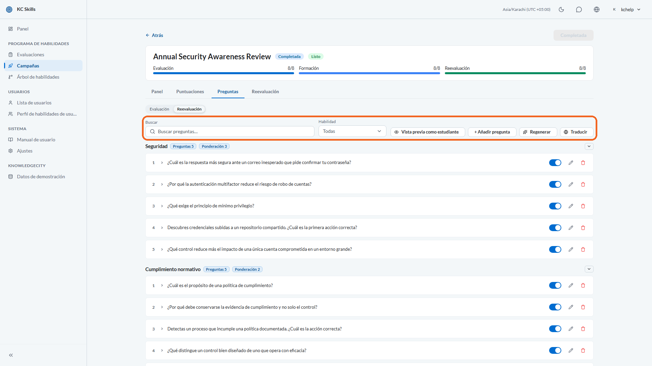Click the Evaluación progress bar
Viewport: 652px width, 366px height.
pyautogui.click(x=223, y=73)
